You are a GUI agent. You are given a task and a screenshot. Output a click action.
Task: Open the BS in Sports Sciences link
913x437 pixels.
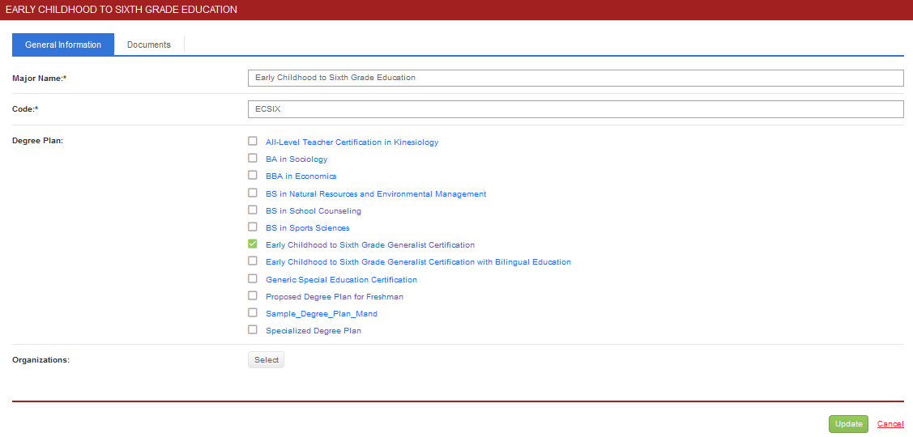[x=308, y=228]
